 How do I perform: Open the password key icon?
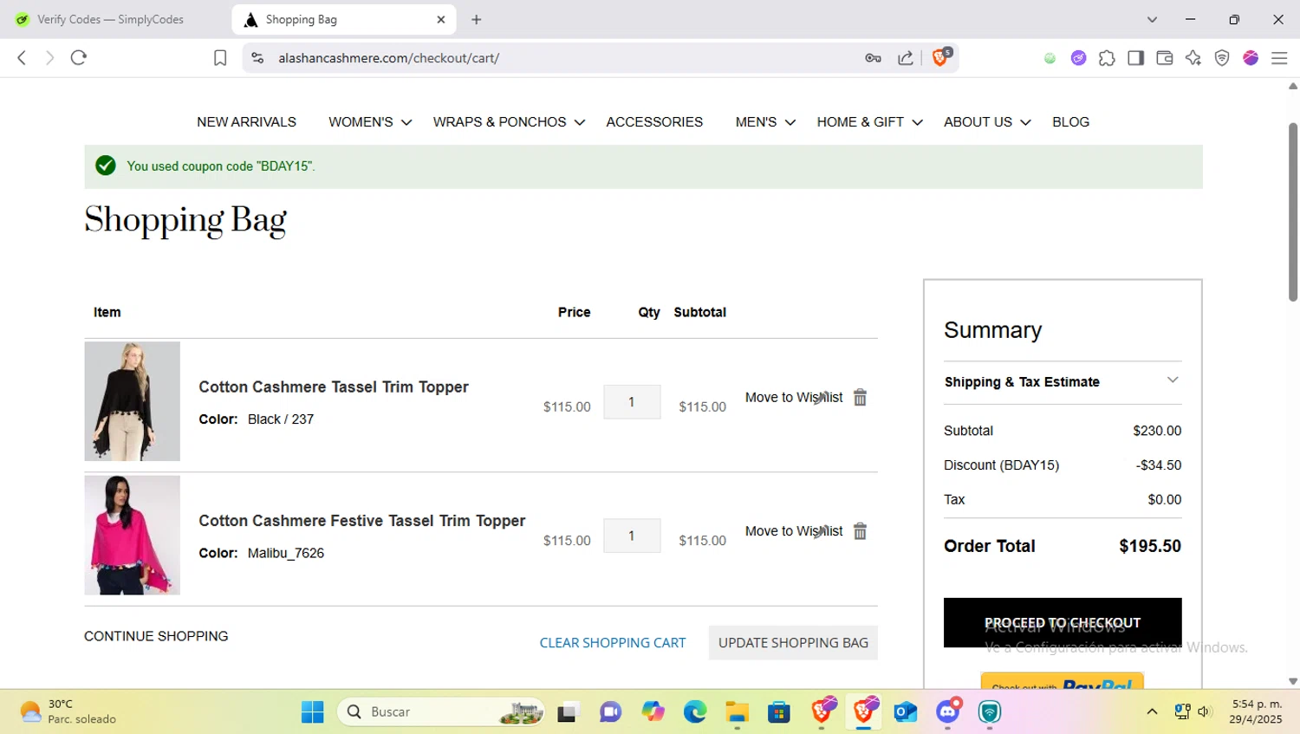(x=873, y=58)
